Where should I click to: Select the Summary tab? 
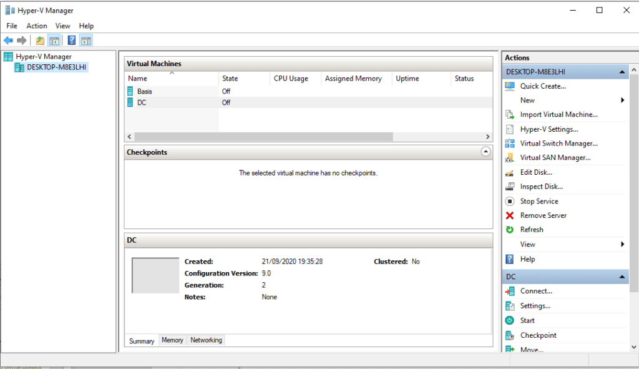142,341
